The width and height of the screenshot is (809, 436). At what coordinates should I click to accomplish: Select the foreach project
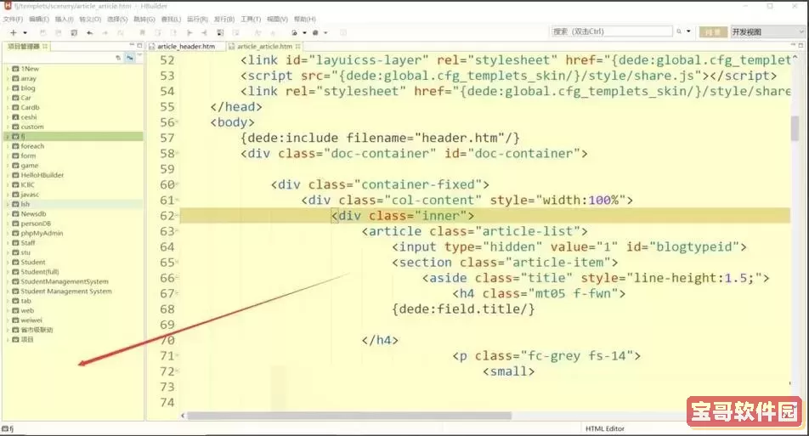[x=32, y=146]
